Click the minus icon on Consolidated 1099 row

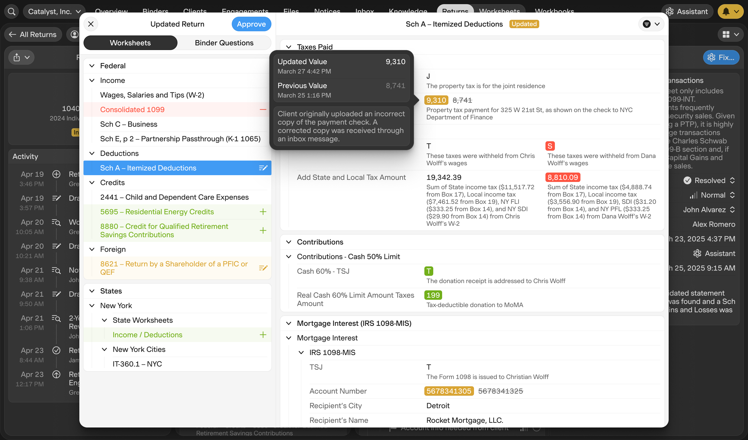click(263, 110)
